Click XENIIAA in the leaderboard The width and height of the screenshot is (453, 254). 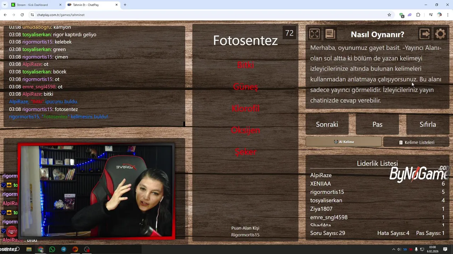pos(320,184)
